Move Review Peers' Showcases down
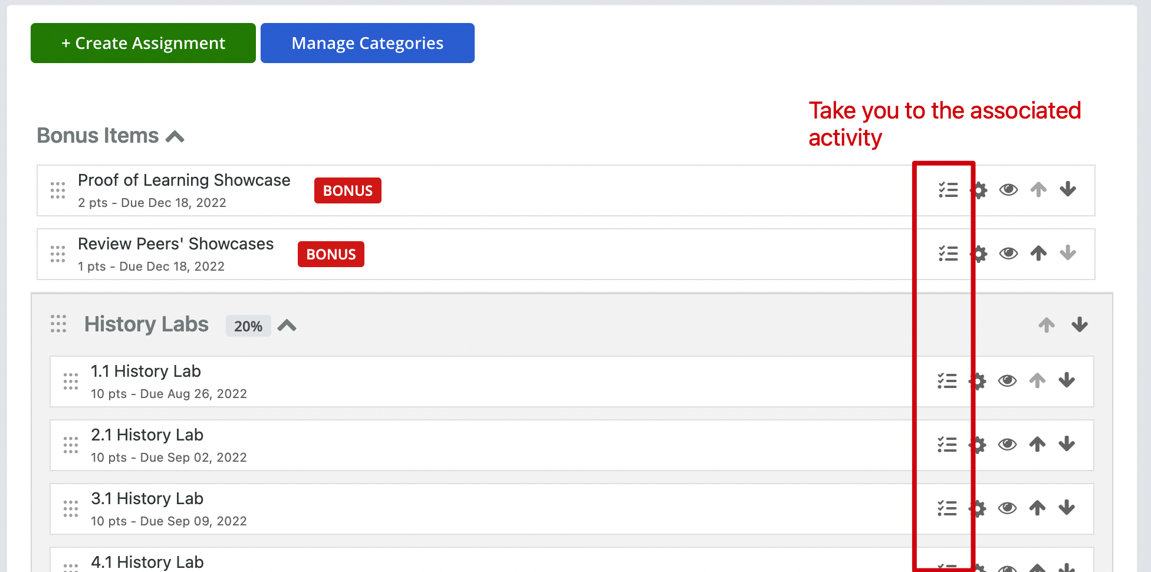1151x572 pixels. coord(1068,254)
